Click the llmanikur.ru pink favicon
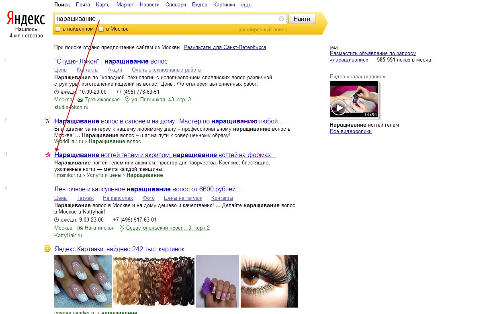 (x=47, y=155)
